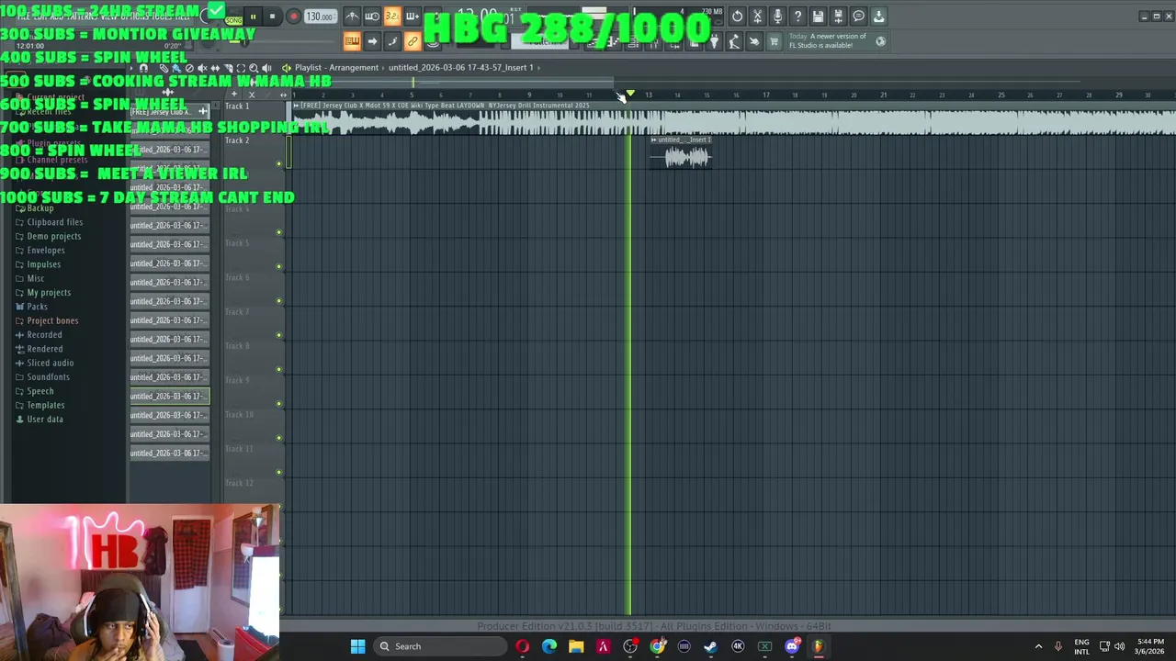This screenshot has width=1176, height=661.
Task: Switch the SONG mode indicator
Action: coord(233,19)
